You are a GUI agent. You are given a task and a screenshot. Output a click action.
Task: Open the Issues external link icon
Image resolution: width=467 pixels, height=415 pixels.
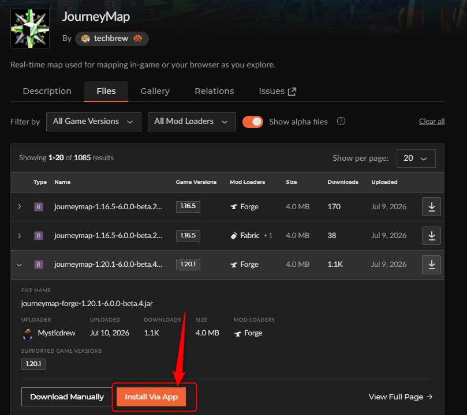tap(292, 91)
